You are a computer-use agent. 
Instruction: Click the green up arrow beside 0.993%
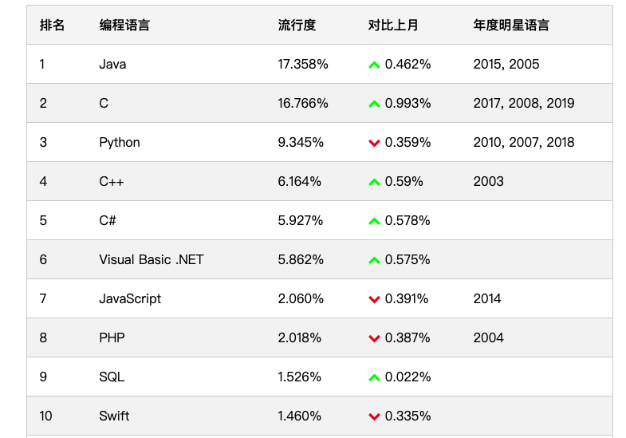pos(374,104)
